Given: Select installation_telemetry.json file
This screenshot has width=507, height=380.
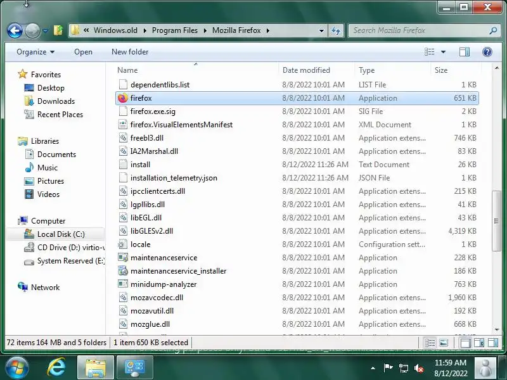Looking at the screenshot, I should pyautogui.click(x=174, y=178).
